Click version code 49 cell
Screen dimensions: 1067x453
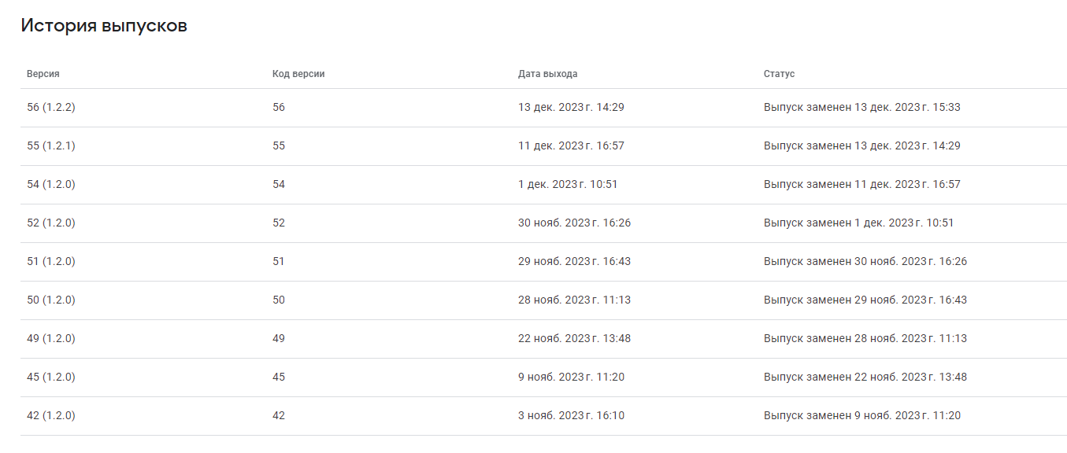279,339
